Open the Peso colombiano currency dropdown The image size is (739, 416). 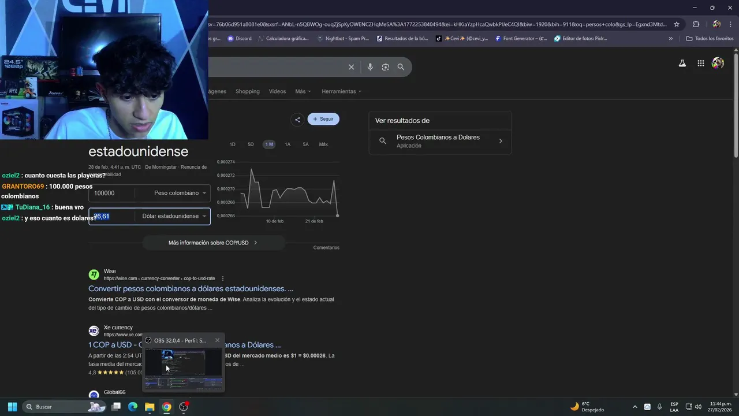pyautogui.click(x=180, y=193)
